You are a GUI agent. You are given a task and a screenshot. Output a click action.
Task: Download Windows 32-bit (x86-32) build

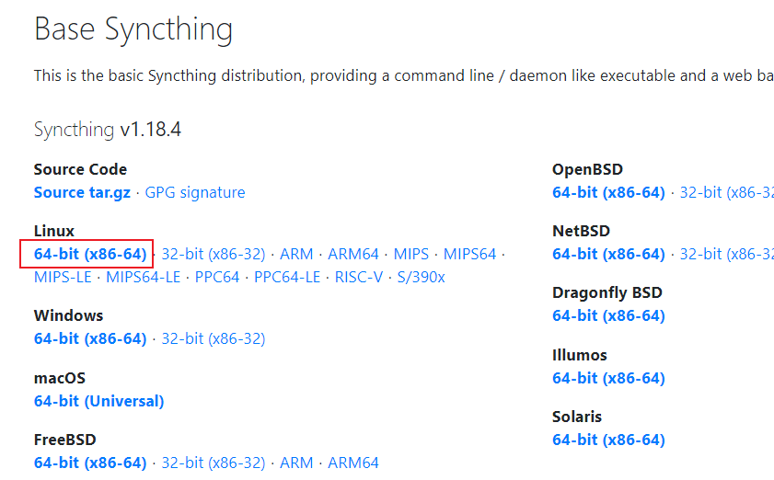213,338
